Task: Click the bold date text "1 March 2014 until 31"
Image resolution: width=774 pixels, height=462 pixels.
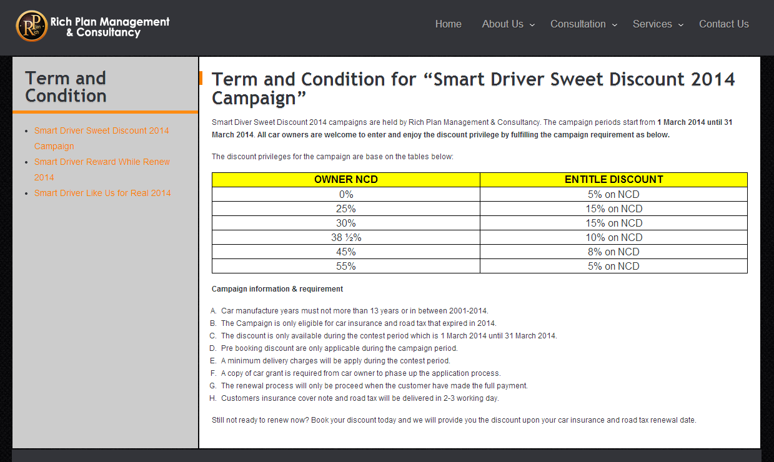Action: [x=695, y=122]
